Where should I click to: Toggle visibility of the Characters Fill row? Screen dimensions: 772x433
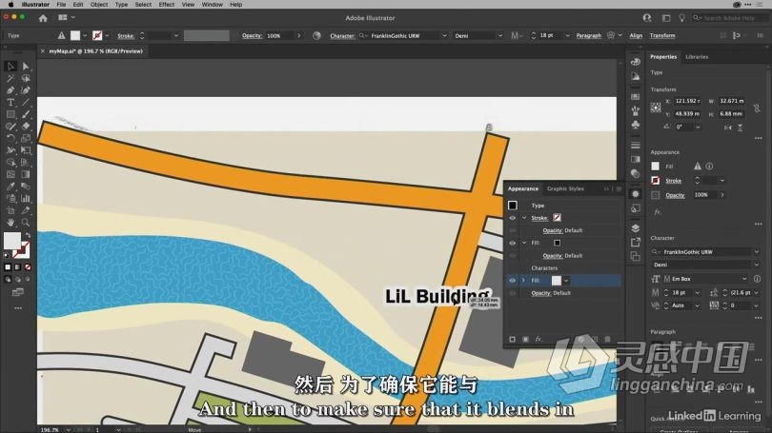[x=513, y=280]
